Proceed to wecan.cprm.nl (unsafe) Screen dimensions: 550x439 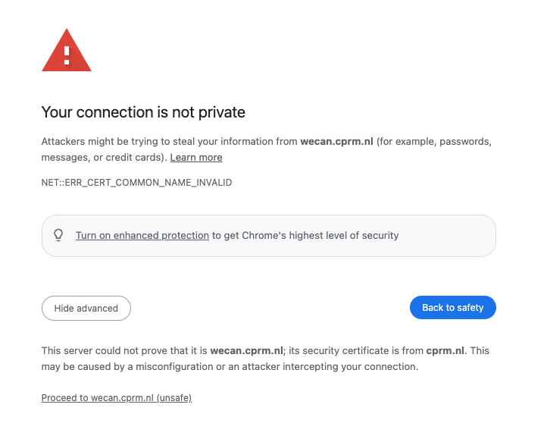117,398
